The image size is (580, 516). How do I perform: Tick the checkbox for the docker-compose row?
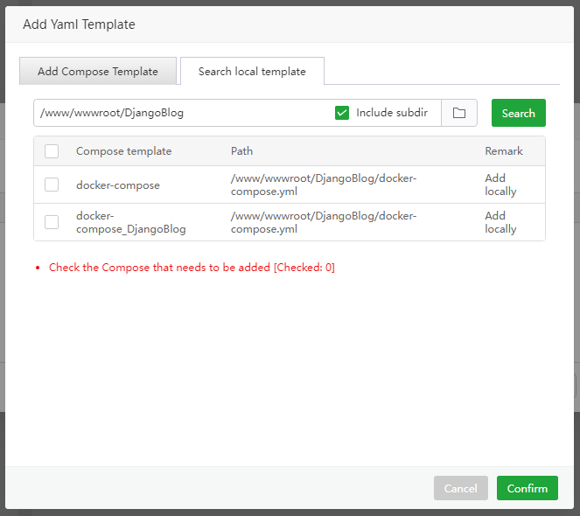(52, 185)
